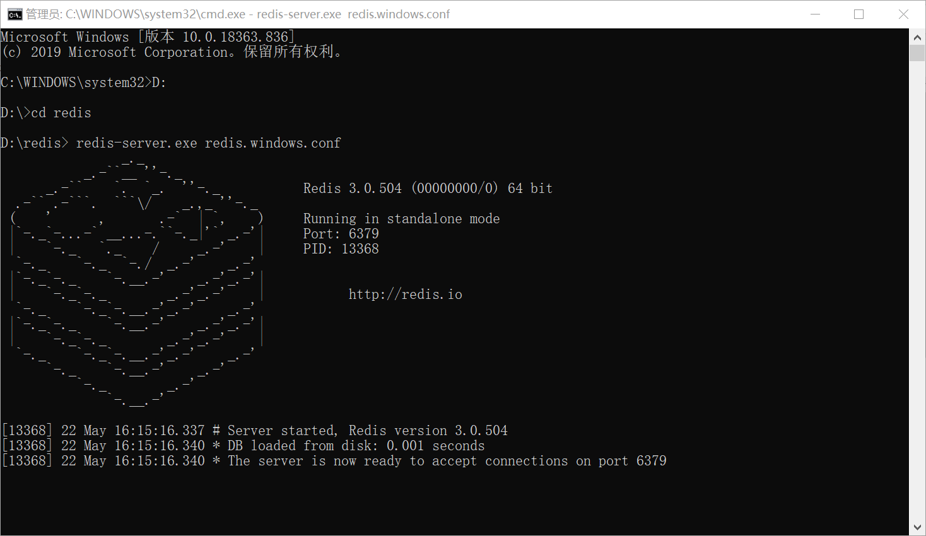Minimize the cmd.exe window
926x536 pixels.
click(815, 14)
